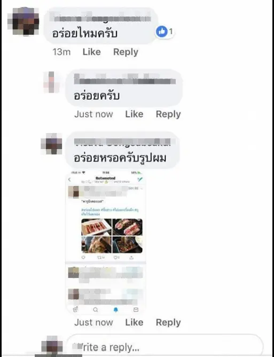Like the 'อร่อยครับ' reply
Screen dimensions: 274x357
pos(134,114)
